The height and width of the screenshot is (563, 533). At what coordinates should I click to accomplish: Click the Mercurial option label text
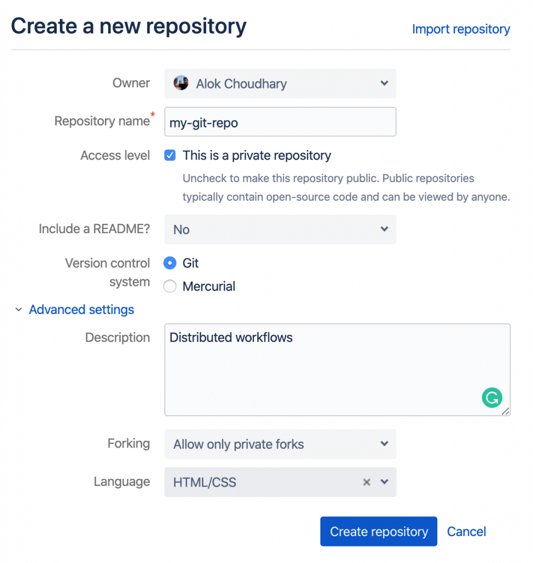coord(209,286)
